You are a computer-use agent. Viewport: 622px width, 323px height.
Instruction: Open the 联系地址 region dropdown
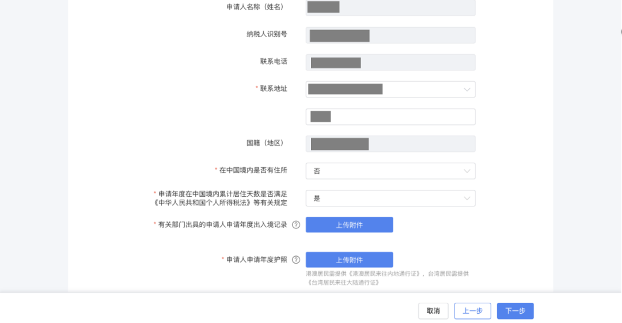pyautogui.click(x=390, y=89)
